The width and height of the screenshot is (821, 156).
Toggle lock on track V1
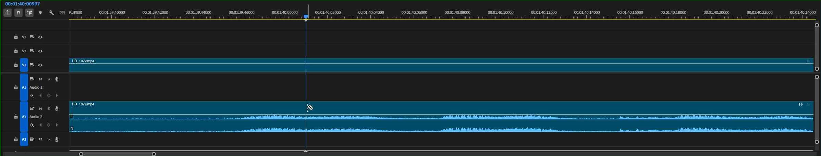[16, 65]
